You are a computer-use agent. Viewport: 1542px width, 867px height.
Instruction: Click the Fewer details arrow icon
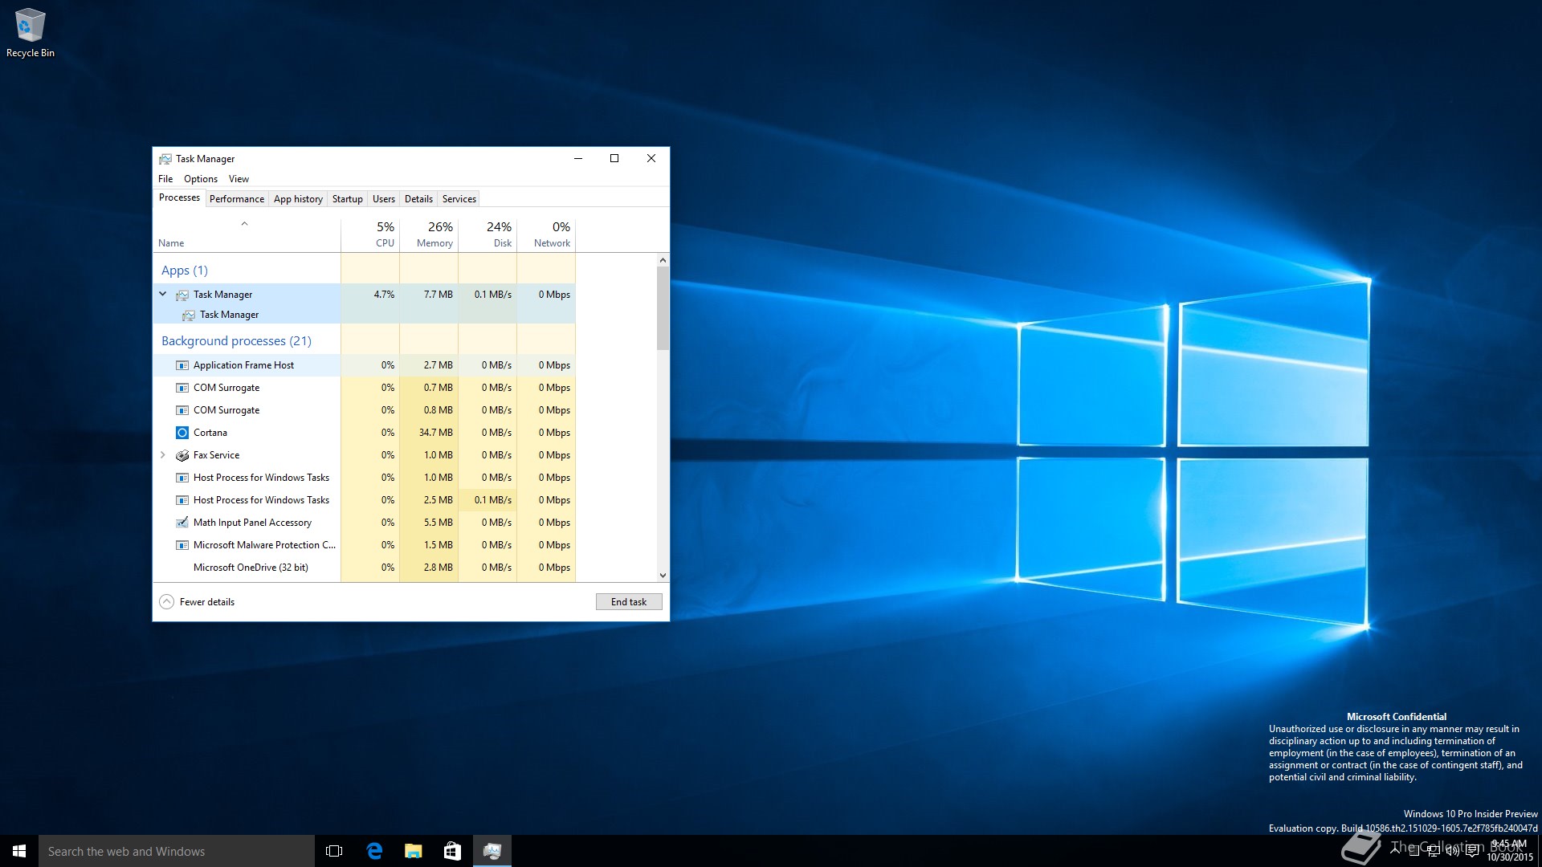click(166, 602)
